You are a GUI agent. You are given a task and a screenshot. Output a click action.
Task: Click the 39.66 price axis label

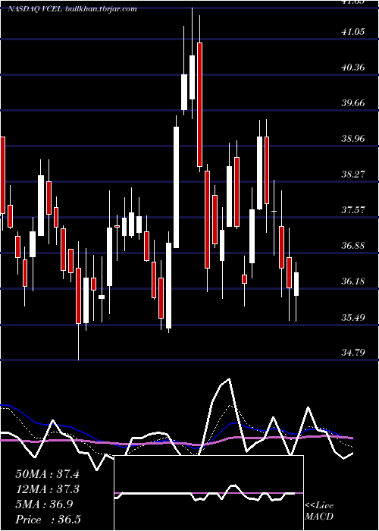(353, 102)
